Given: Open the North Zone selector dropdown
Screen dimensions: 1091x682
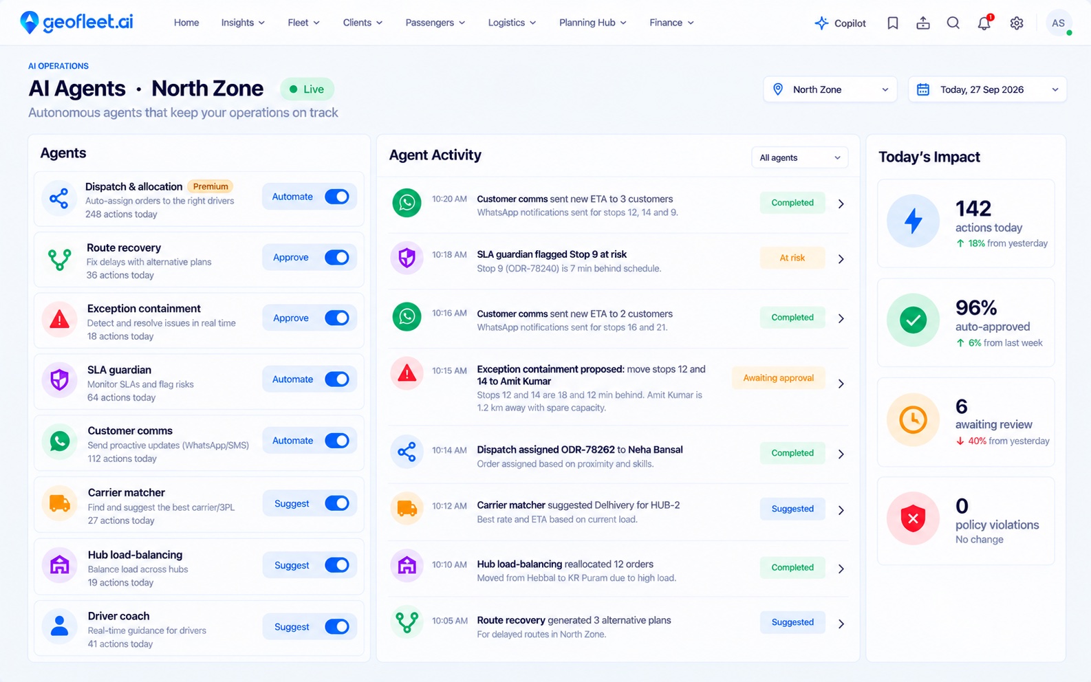Looking at the screenshot, I should point(830,89).
